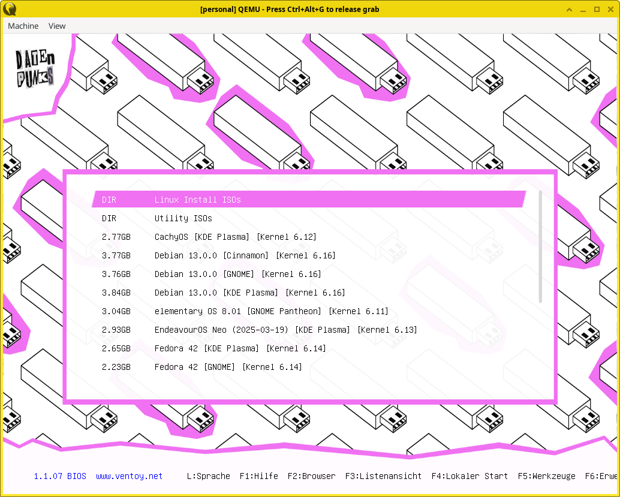Click the boot menu scrollbar
The image size is (620, 497).
point(540,247)
